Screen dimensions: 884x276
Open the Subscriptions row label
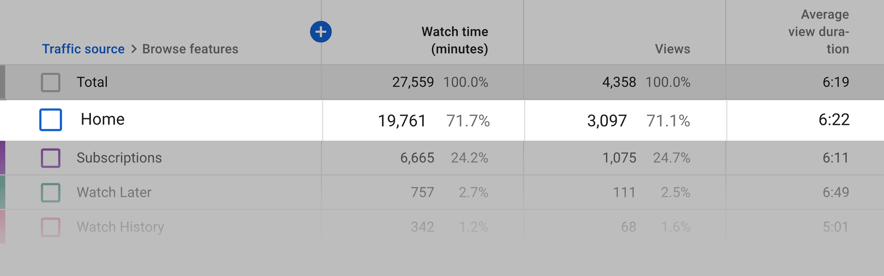tap(119, 158)
